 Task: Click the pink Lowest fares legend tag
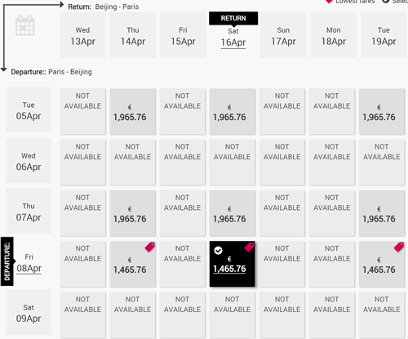[x=329, y=1]
